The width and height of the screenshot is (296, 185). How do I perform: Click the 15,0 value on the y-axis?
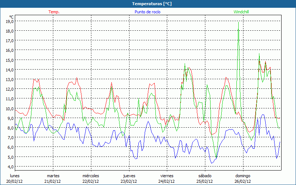(10, 60)
